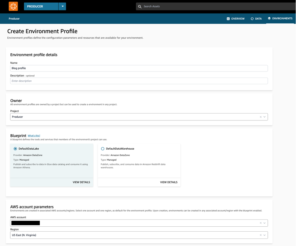
Task: Click the orange Amazon DataZone logo icon
Action: coord(13,6)
